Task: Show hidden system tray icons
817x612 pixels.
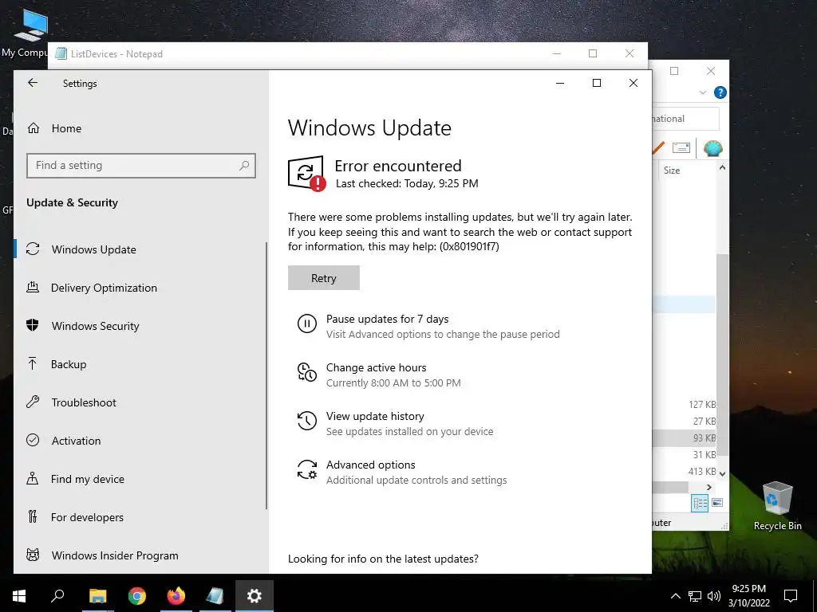Action: (675, 596)
